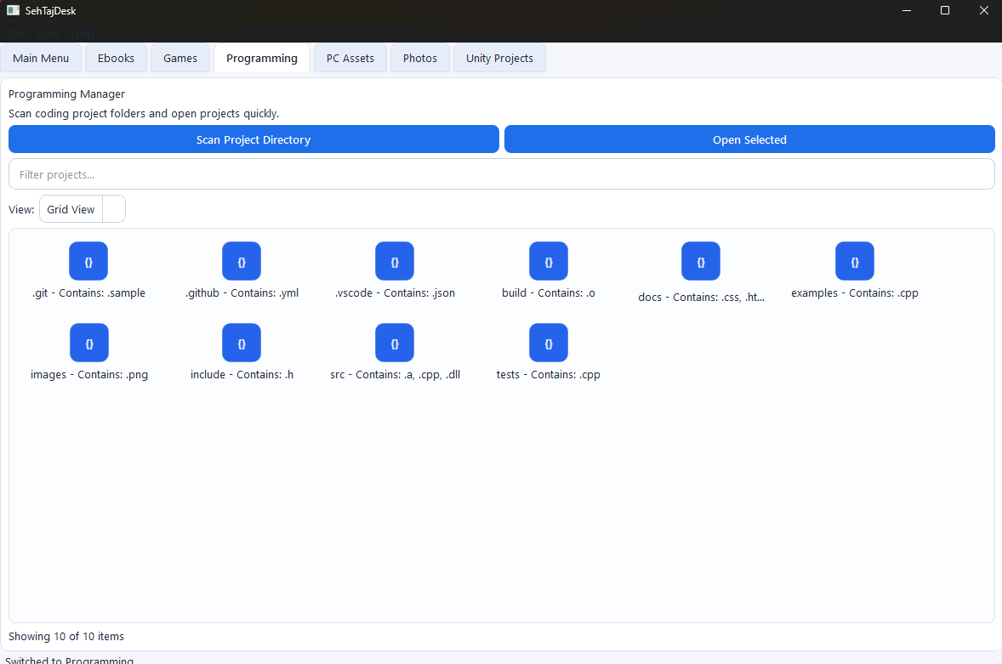Select the build folder icon
The width and height of the screenshot is (1002, 664).
(549, 261)
